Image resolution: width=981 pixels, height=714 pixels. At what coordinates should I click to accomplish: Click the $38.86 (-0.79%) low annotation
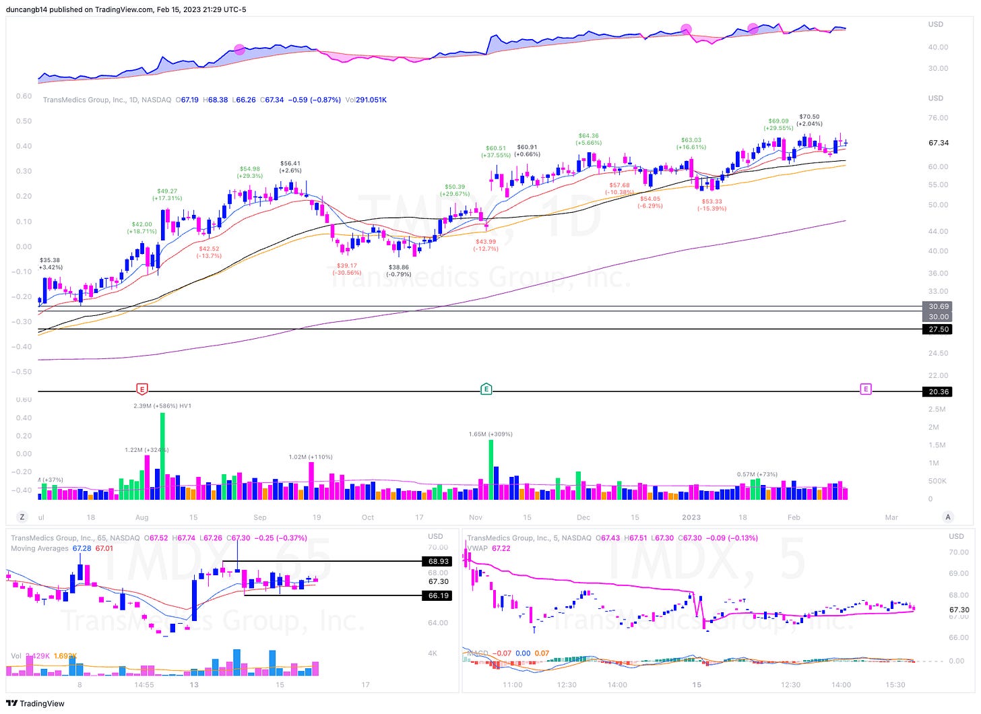pos(398,271)
